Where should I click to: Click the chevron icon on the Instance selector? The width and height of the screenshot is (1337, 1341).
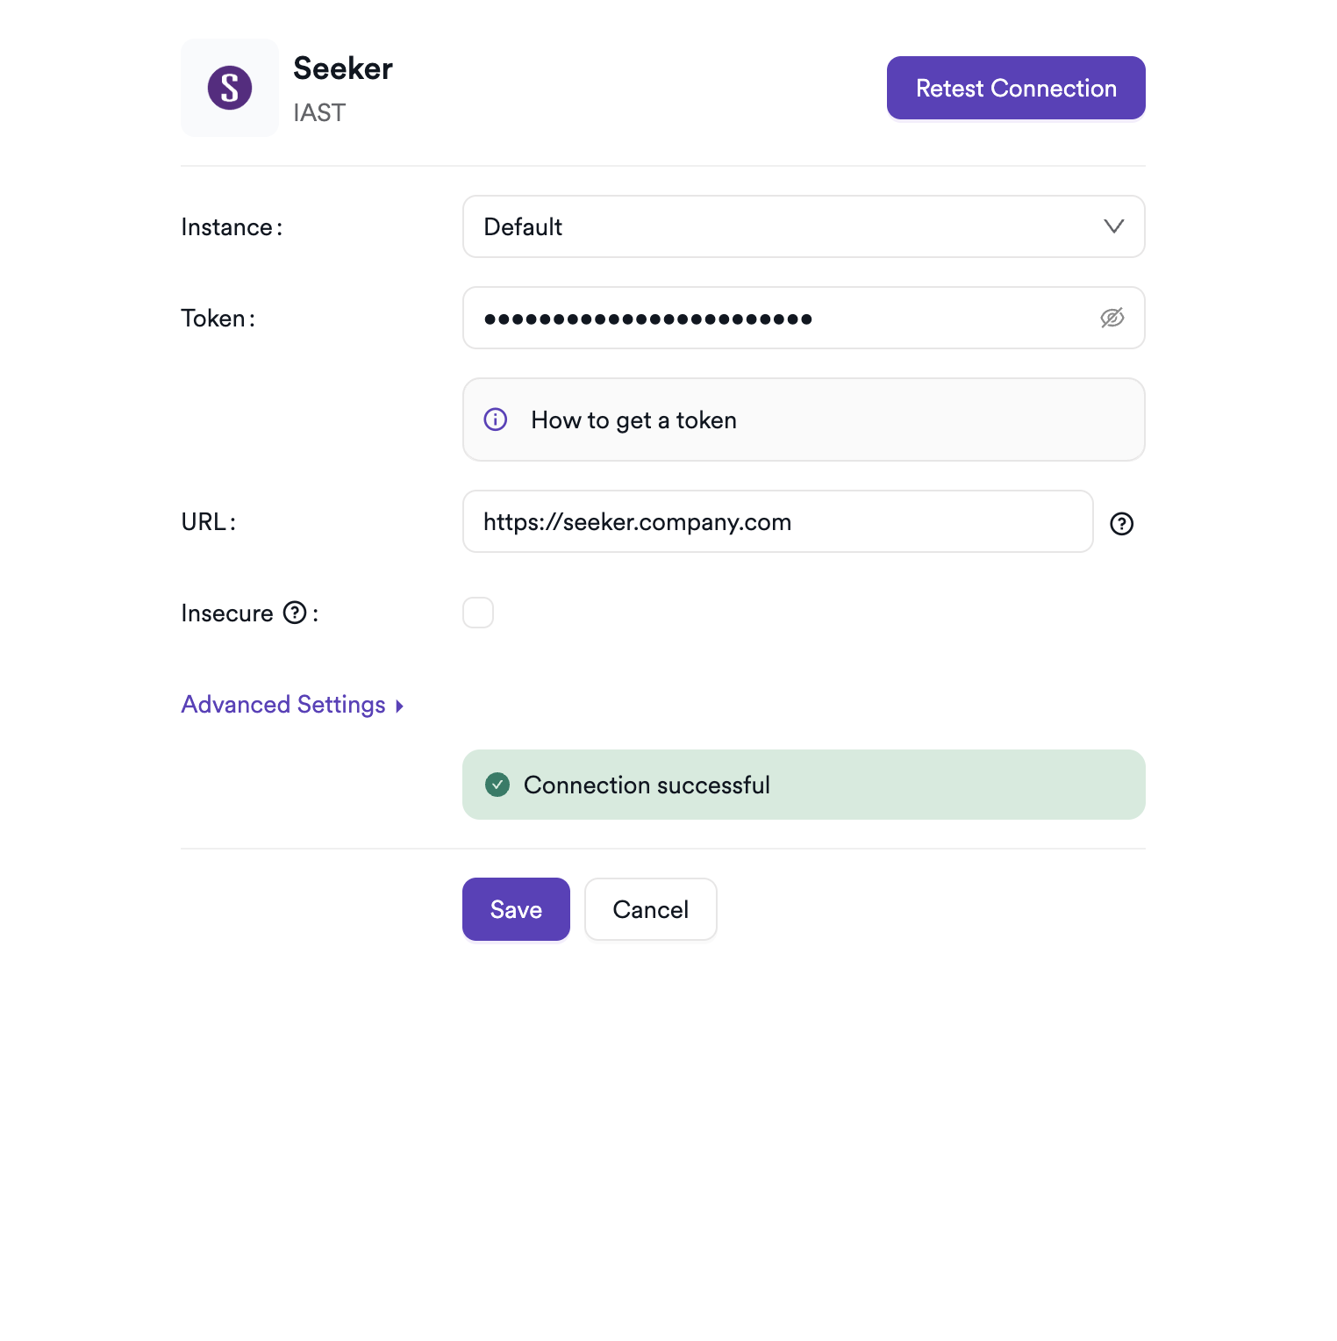coord(1113,226)
